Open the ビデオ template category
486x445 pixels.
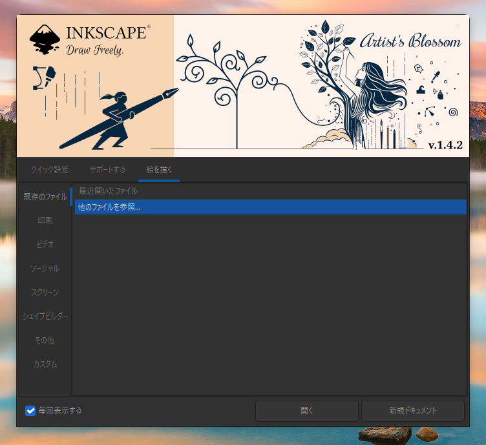(x=45, y=244)
